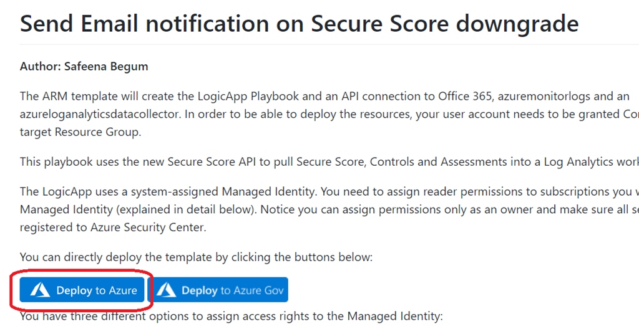Click the "You have three different options" sentence
This screenshot has height=326, width=639.
coord(231,316)
